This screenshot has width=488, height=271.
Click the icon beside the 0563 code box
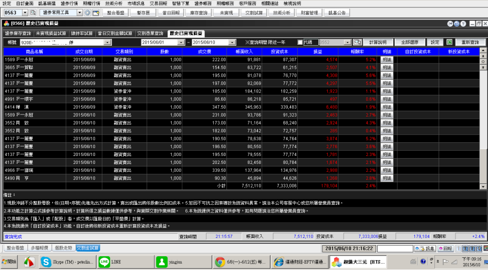(33, 12)
